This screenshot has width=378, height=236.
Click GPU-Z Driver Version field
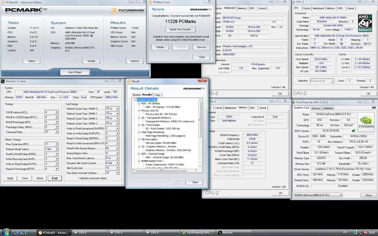[342, 169]
